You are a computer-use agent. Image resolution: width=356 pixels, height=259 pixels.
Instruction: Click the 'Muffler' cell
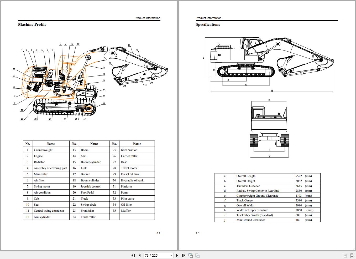137,211
